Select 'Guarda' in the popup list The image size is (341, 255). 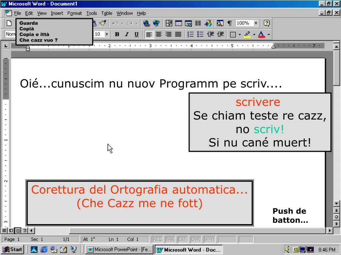click(29, 23)
